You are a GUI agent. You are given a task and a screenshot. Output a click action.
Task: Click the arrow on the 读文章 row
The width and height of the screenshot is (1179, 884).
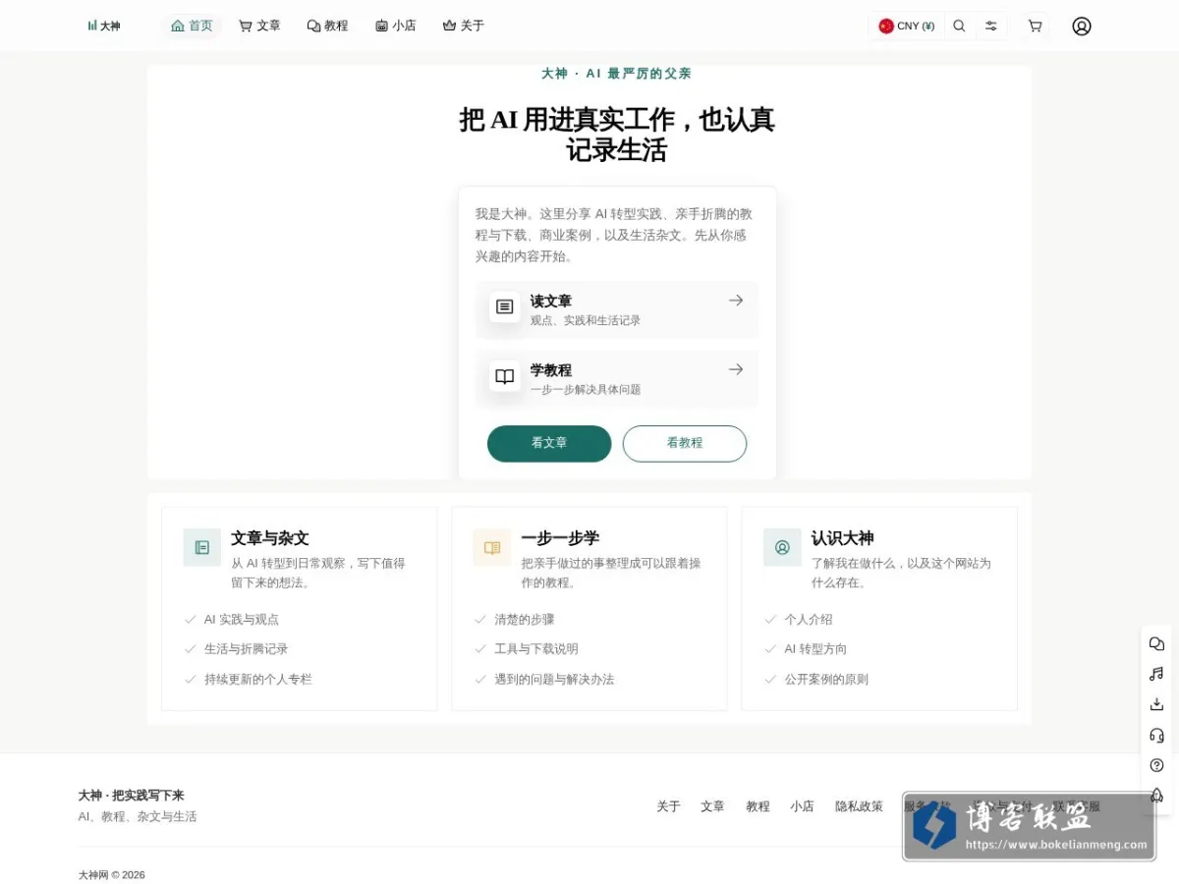pos(736,301)
